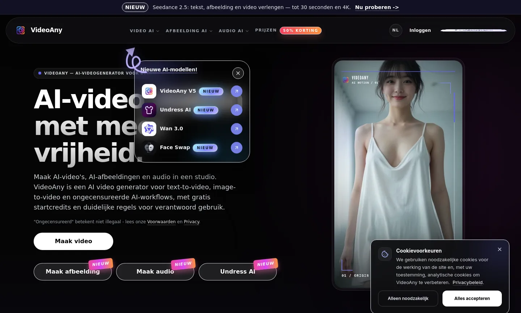The image size is (521, 313).
Task: Open the Undress AI arrow link
Action: click(237, 110)
